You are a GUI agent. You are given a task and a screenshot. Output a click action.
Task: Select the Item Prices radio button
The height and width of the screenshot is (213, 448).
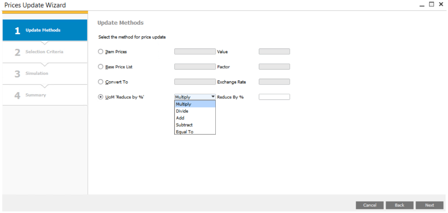click(101, 52)
